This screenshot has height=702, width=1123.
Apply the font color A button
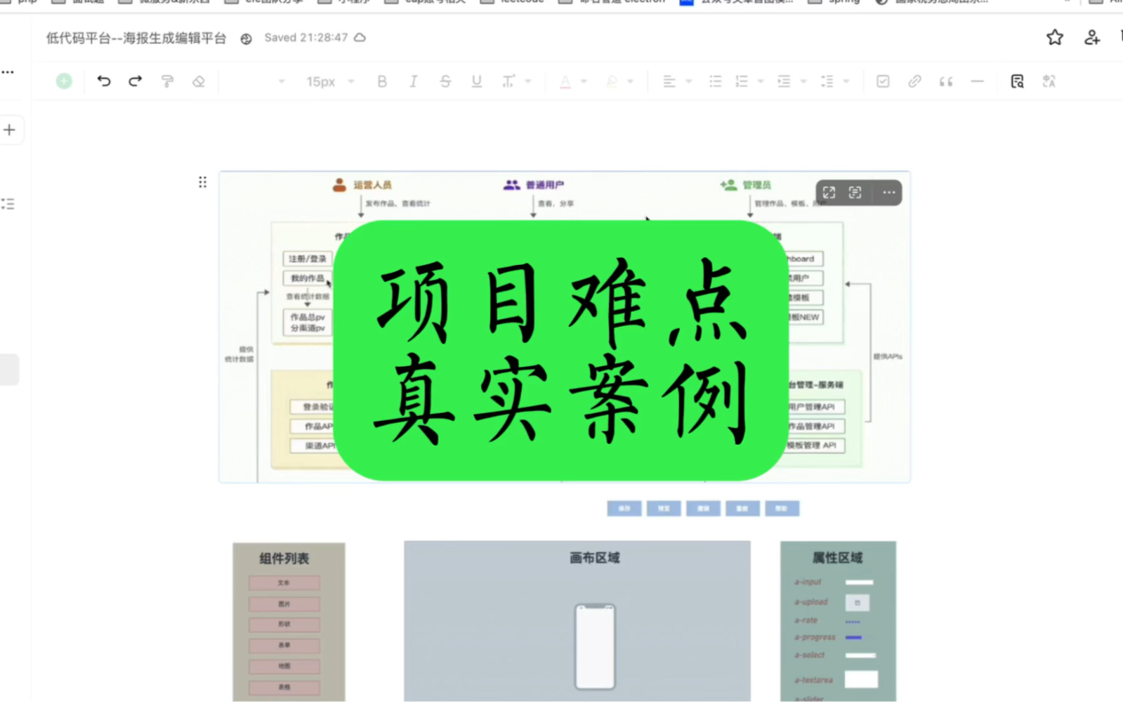(565, 82)
